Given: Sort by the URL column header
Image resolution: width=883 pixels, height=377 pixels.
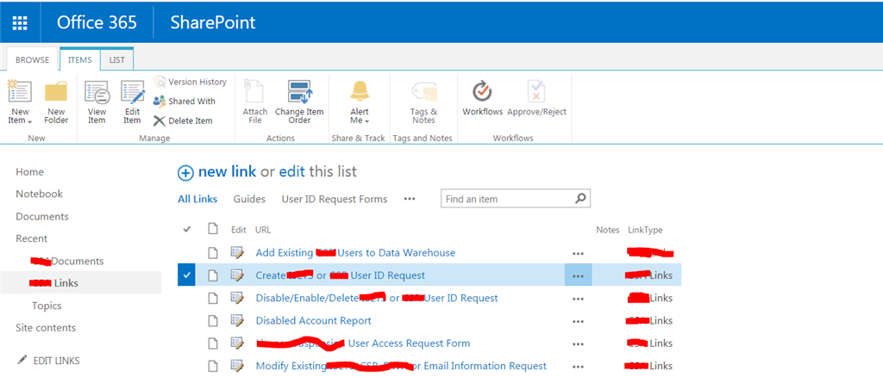Looking at the screenshot, I should pyautogui.click(x=263, y=230).
